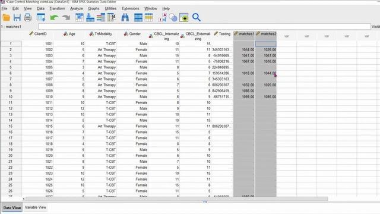Select the matches2 column header
This screenshot has width=380, height=214.
coord(266,36)
